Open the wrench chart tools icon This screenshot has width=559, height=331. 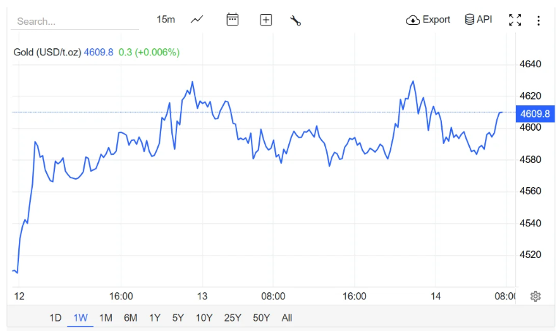[296, 20]
